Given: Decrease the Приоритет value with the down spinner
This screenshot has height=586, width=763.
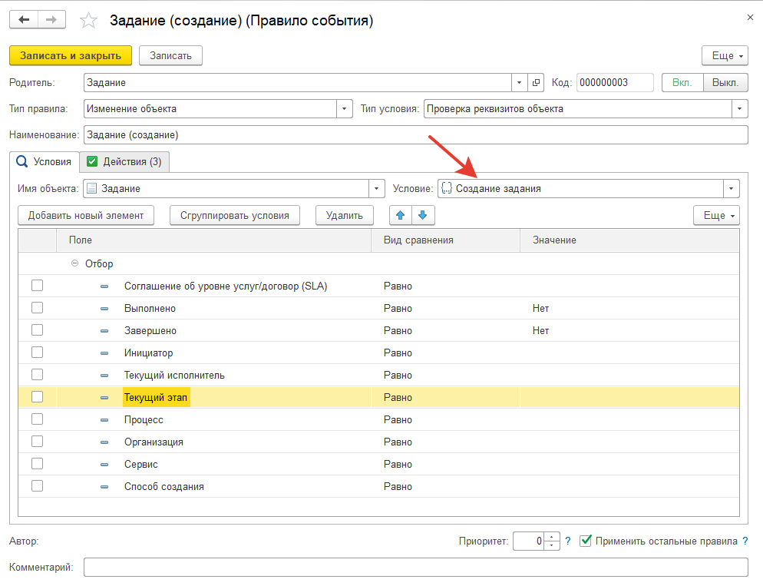Looking at the screenshot, I should [x=552, y=545].
